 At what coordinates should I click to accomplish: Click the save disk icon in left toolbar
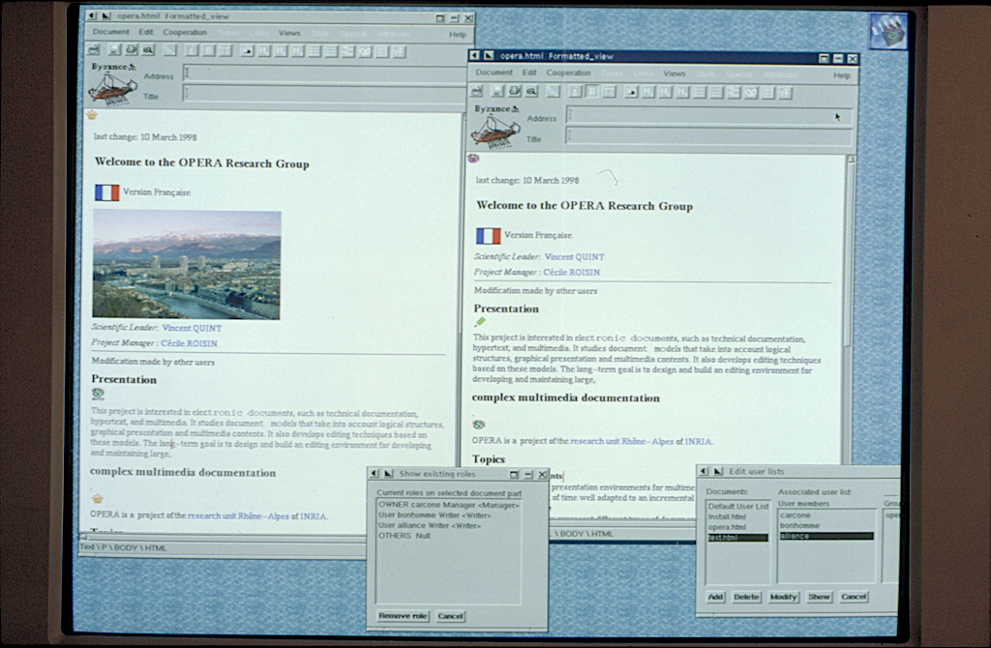[114, 50]
